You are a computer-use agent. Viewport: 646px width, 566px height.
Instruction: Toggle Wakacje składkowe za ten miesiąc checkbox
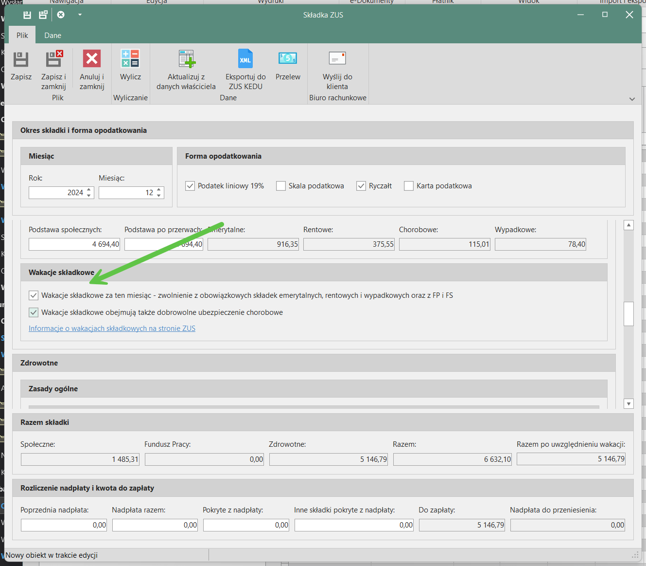tap(34, 295)
